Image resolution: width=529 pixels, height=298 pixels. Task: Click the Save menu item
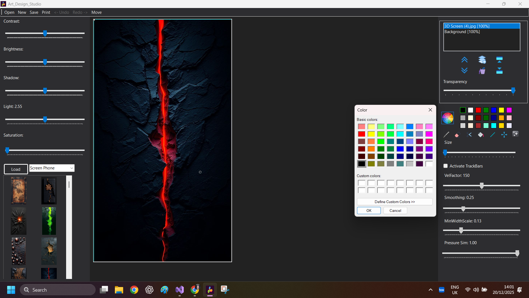pyautogui.click(x=34, y=12)
